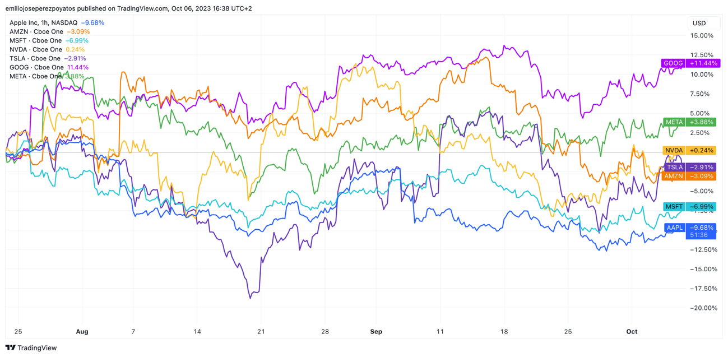Select the Apple Inc legend entry
The height and width of the screenshot is (357, 728).
pyautogui.click(x=43, y=23)
